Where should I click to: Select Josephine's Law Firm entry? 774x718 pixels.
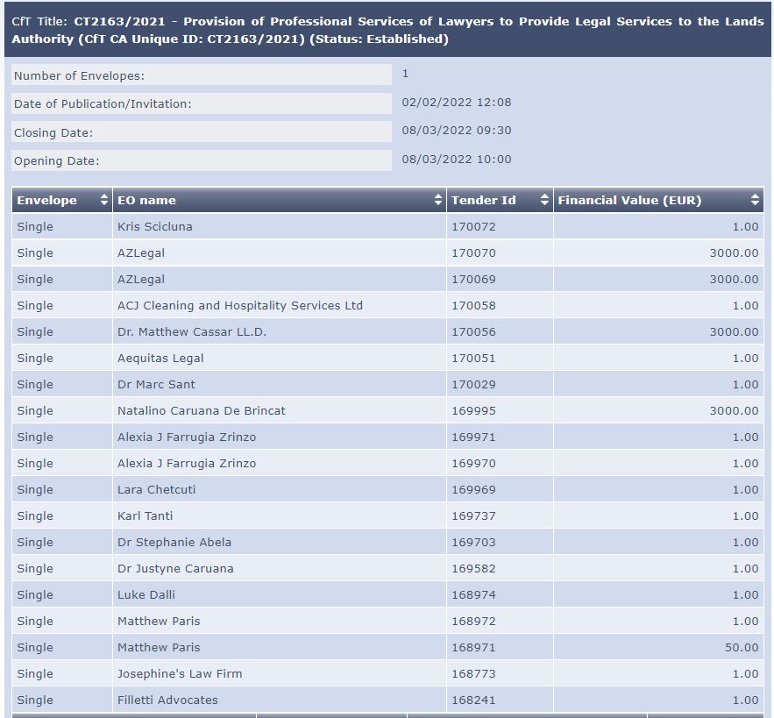[x=180, y=673]
